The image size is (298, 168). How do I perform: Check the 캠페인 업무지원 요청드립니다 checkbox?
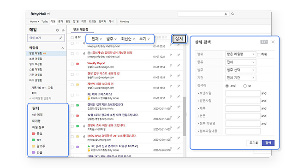(x=72, y=106)
